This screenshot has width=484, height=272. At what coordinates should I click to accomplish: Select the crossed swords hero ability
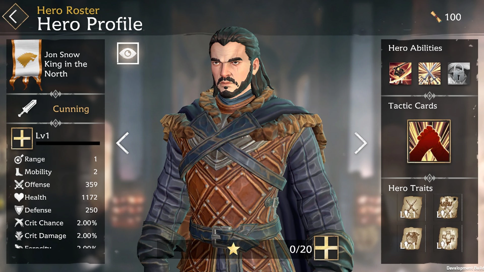[429, 74]
